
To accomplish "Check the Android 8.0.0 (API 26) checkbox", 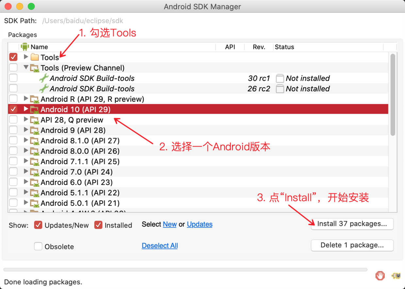I will click(x=13, y=151).
